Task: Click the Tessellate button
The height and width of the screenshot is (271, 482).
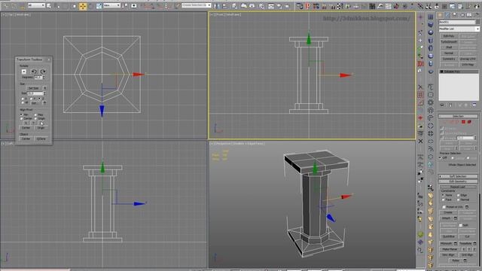Action: (x=465, y=243)
